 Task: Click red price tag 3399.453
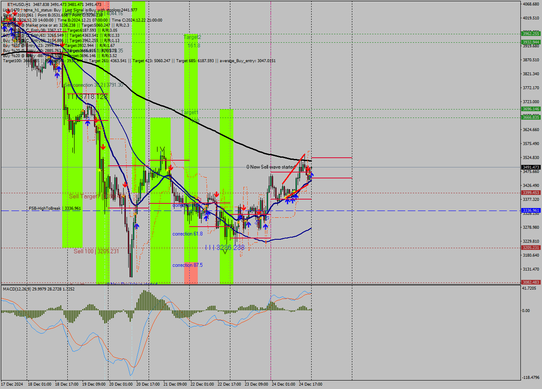tap(531, 193)
